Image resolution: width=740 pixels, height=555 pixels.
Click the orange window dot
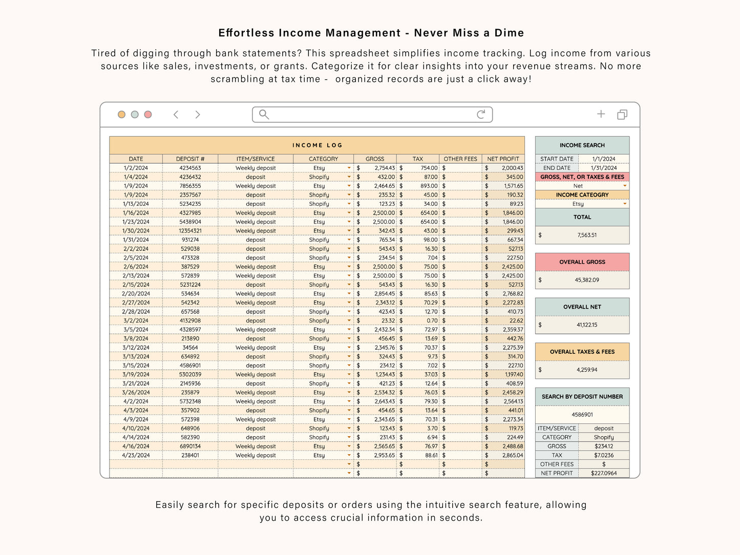(121, 115)
